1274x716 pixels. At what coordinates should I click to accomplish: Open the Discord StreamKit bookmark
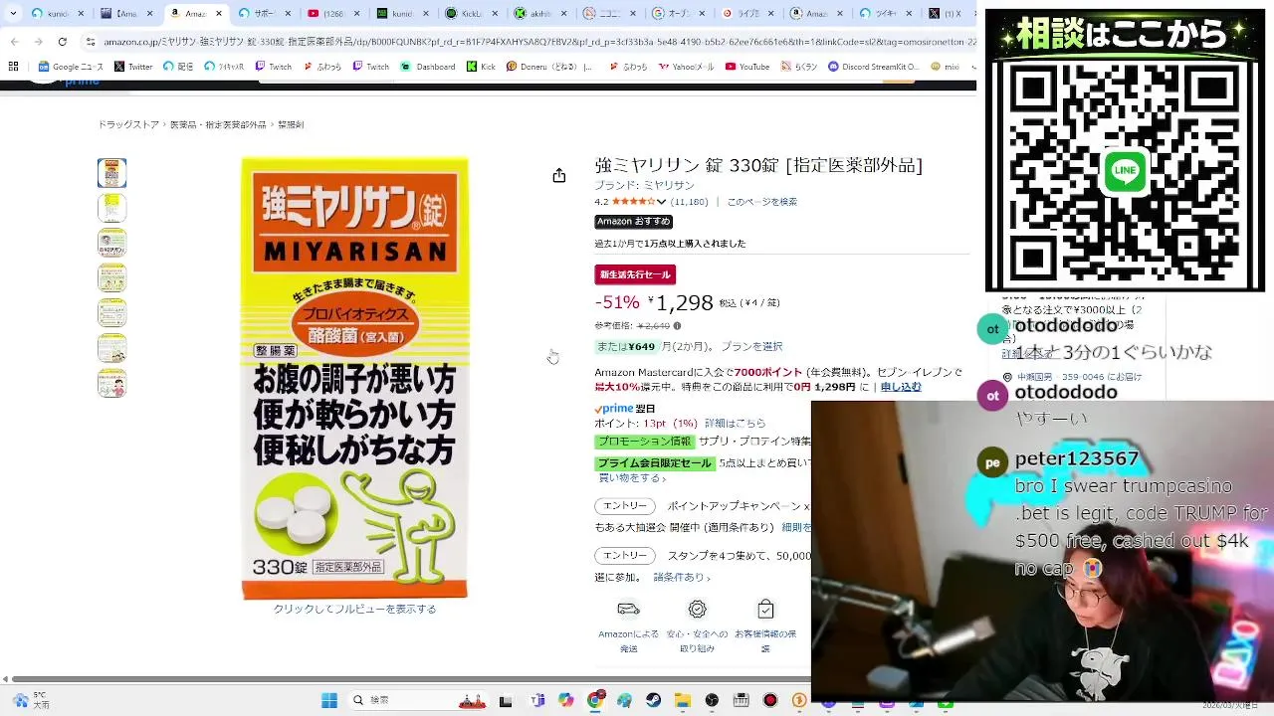[874, 67]
